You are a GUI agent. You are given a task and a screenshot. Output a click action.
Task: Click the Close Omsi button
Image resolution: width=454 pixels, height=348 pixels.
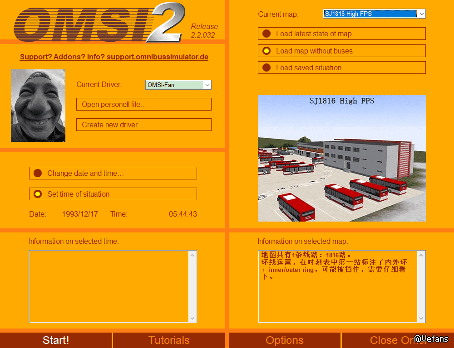398,340
